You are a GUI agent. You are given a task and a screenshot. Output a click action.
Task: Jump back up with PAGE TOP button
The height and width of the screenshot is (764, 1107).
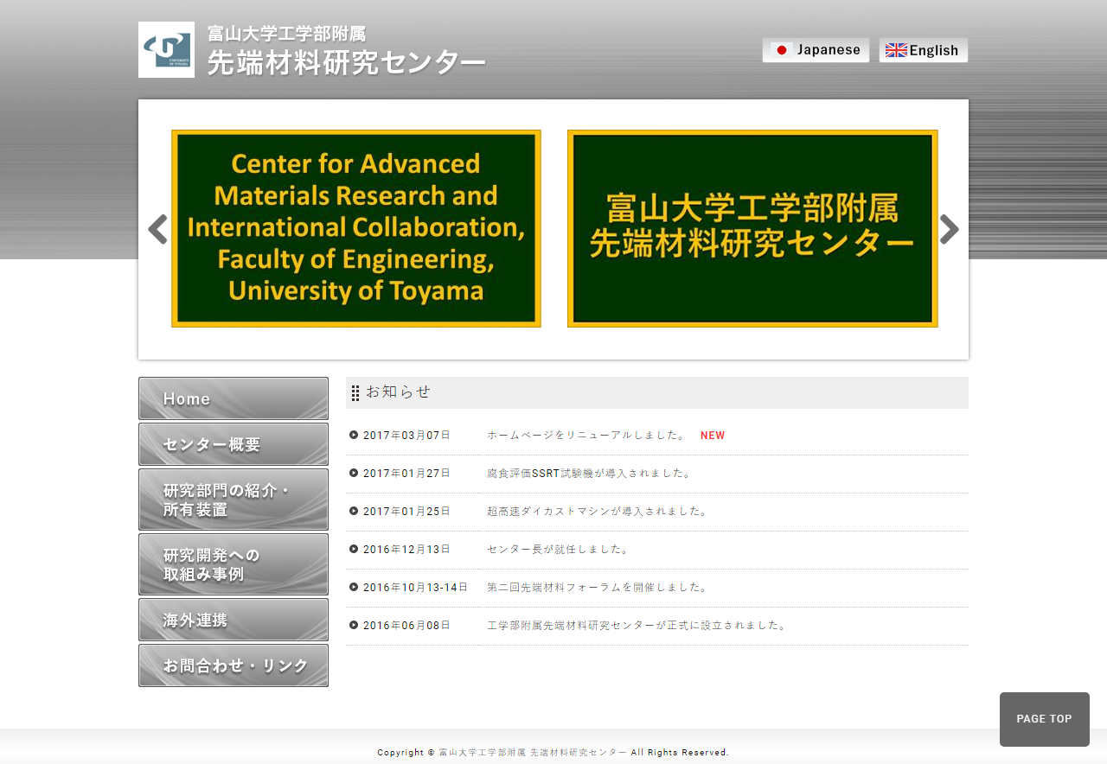[1045, 719]
